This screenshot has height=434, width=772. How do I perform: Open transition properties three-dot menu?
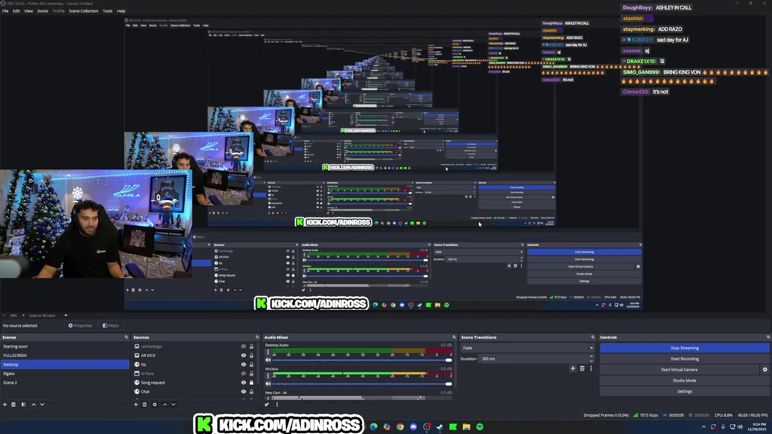click(591, 368)
